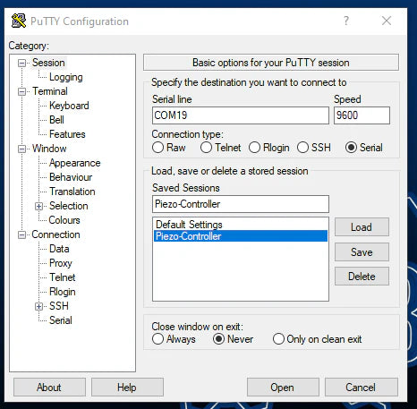Collapse the Connection tree node
The height and width of the screenshot is (409, 417).
click(x=21, y=234)
